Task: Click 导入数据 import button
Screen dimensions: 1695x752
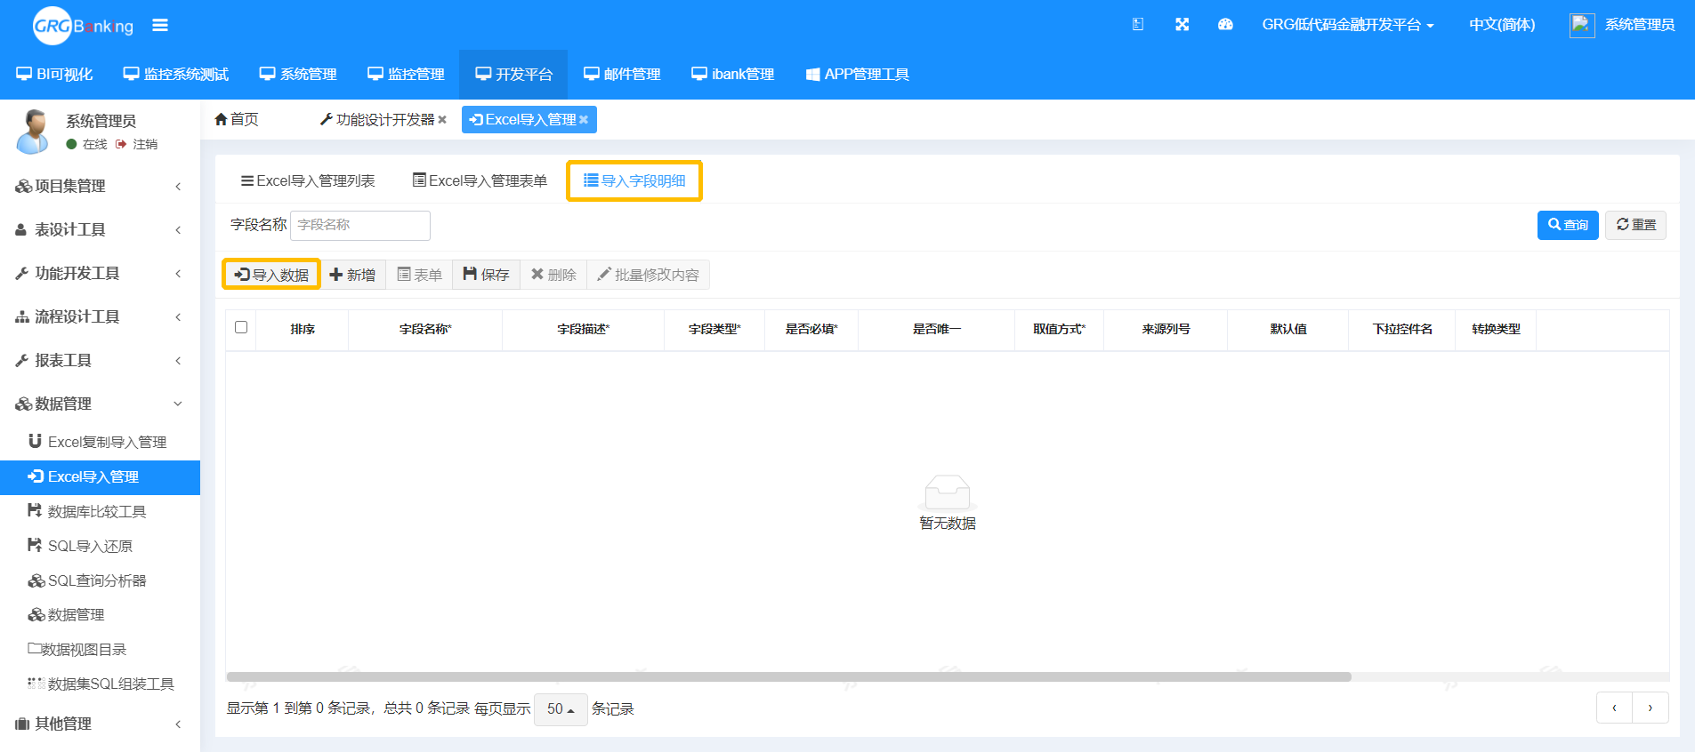Action: point(271,275)
